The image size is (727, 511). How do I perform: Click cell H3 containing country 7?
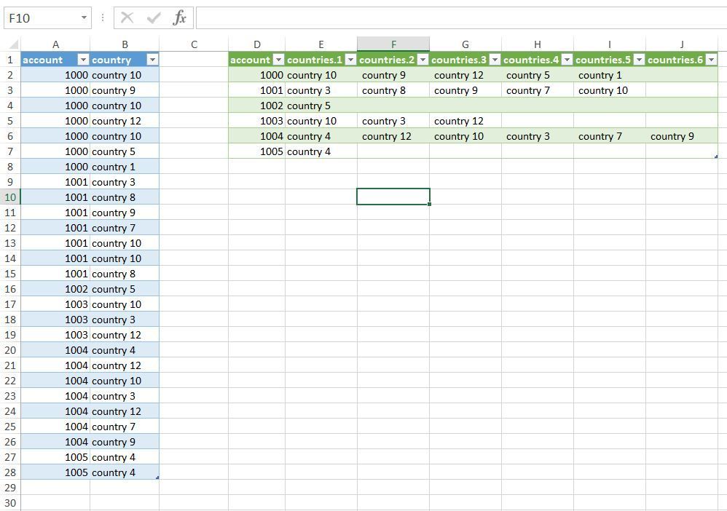[x=538, y=90]
